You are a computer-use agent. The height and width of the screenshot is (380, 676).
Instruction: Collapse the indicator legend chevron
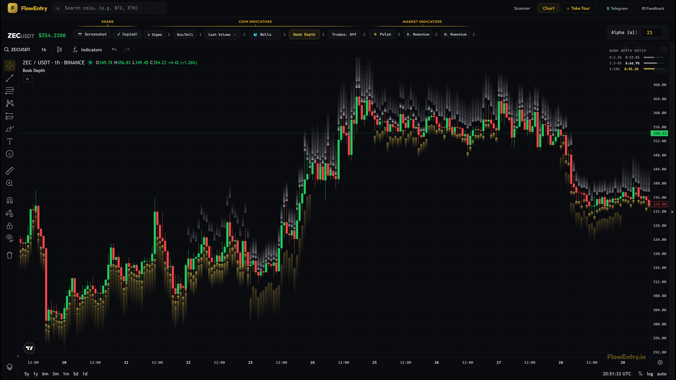(27, 79)
